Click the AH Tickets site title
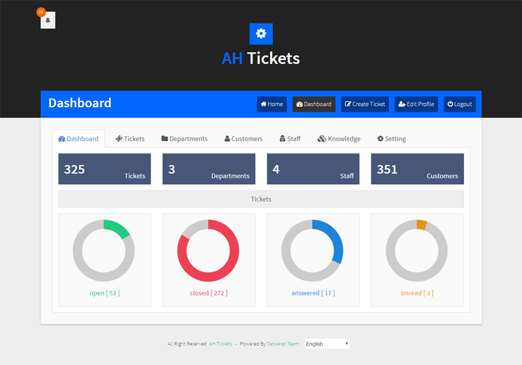 (261, 58)
